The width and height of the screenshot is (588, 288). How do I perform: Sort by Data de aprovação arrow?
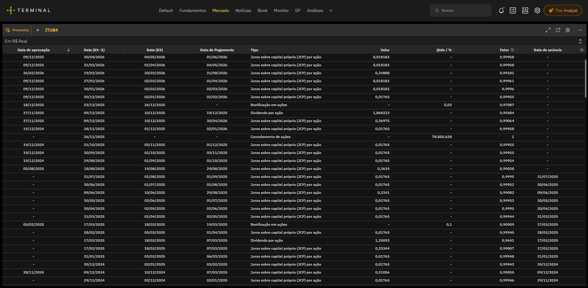68,50
